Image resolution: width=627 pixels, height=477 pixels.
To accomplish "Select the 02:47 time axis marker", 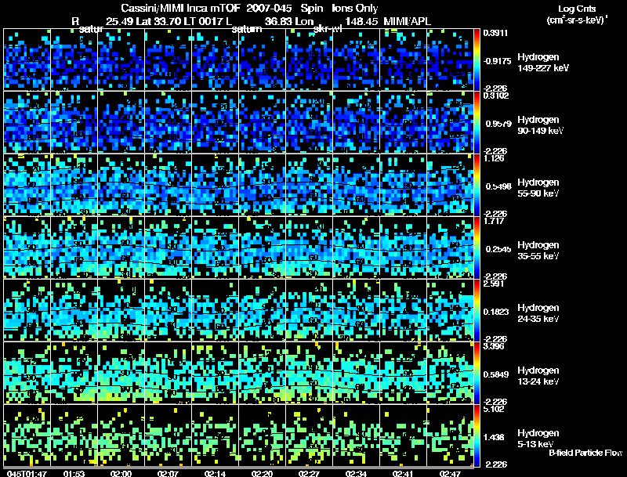I will pyautogui.click(x=450, y=474).
